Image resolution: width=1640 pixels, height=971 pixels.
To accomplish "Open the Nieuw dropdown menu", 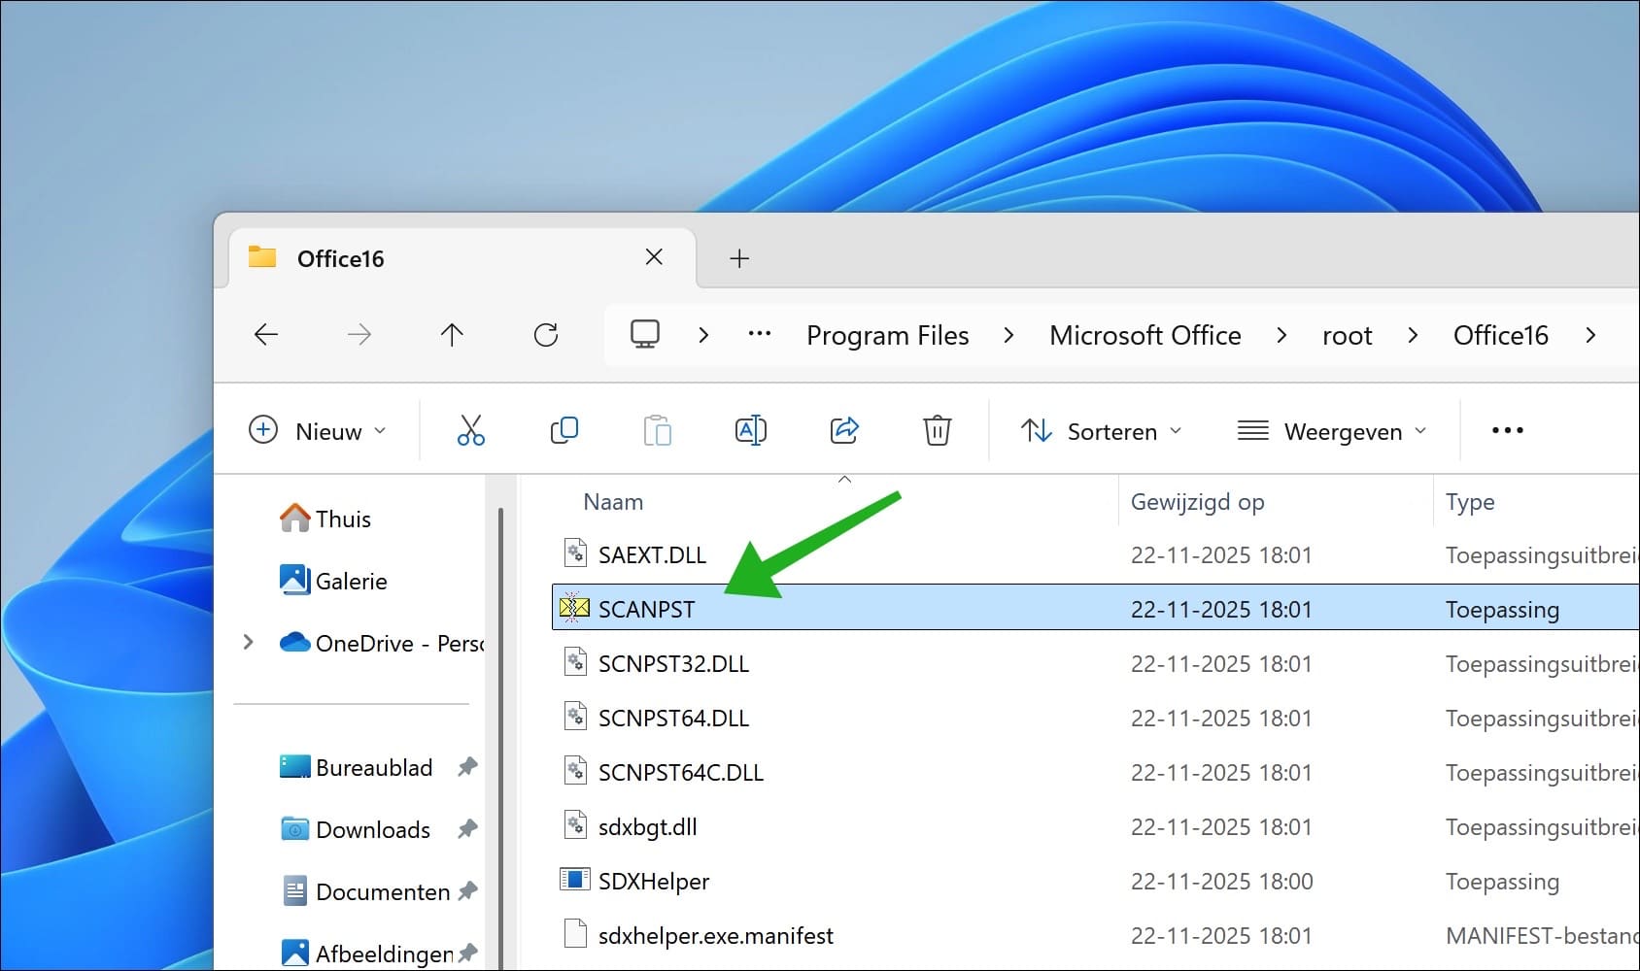I will coord(321,430).
